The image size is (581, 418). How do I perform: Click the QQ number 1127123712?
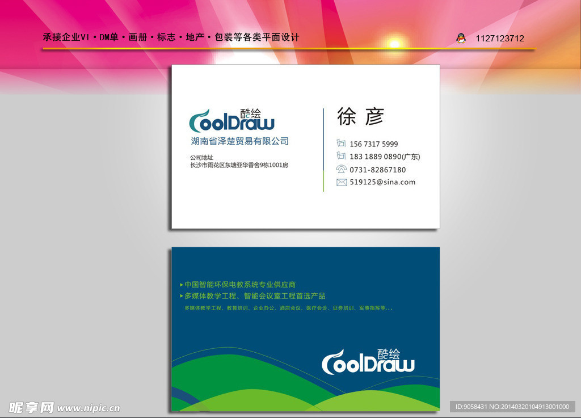[500, 39]
